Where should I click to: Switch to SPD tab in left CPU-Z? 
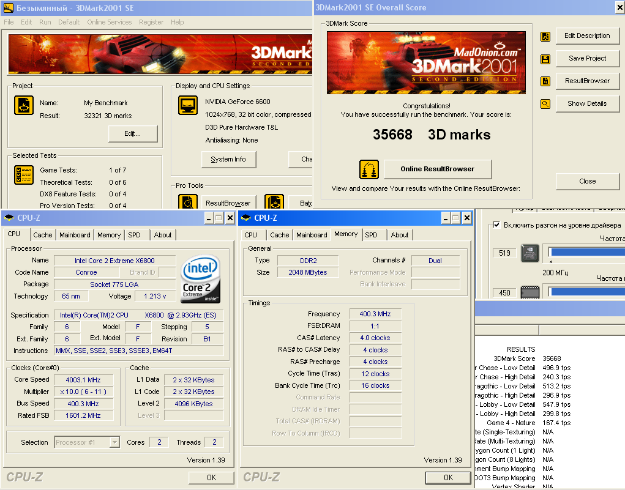pyautogui.click(x=134, y=235)
